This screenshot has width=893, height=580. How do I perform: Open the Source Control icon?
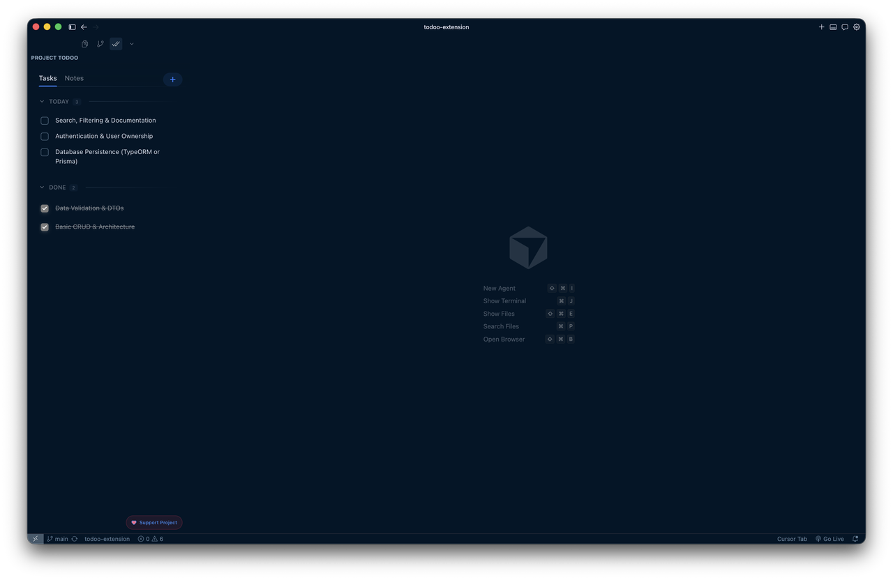[100, 43]
